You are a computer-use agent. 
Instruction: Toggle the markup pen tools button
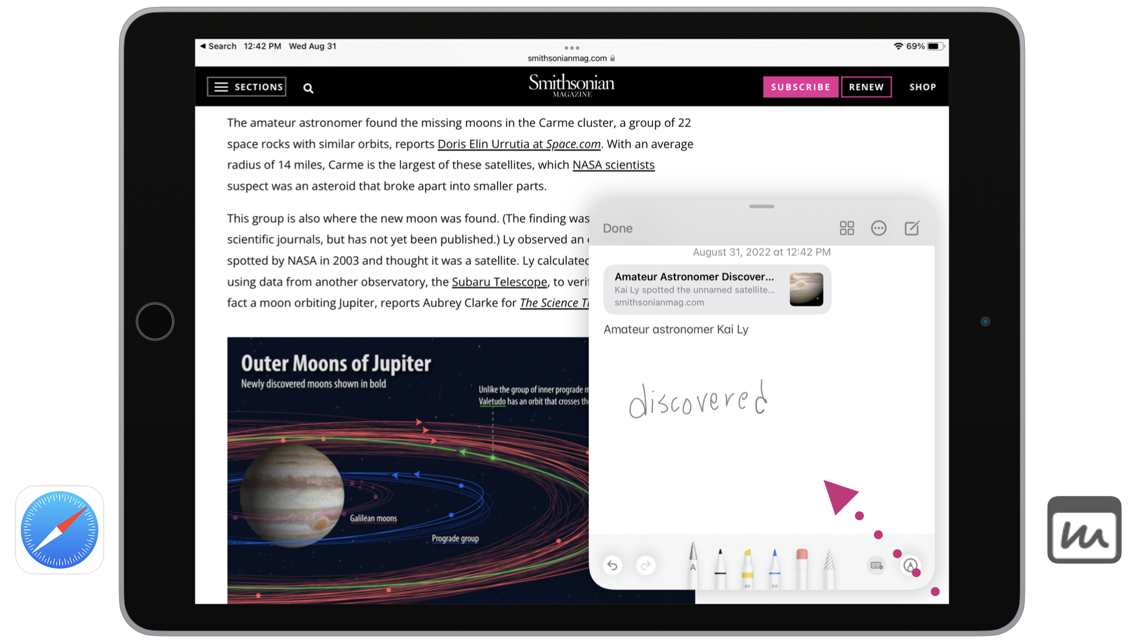tap(910, 565)
